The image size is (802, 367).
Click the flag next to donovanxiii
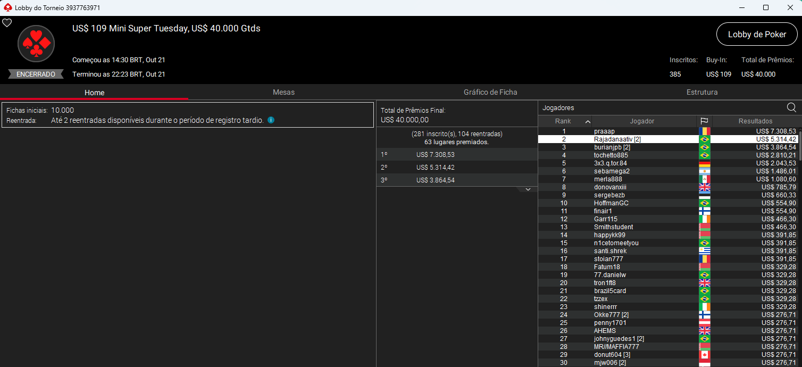tap(704, 187)
